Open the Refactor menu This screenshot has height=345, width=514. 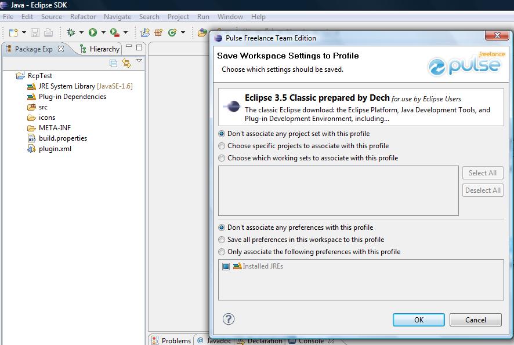coord(83,17)
